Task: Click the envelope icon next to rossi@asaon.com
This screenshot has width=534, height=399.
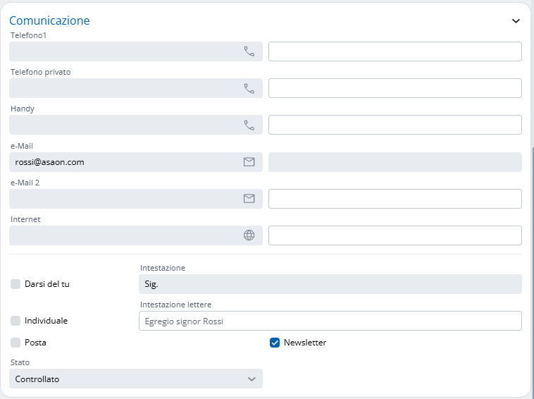Action: (x=249, y=162)
